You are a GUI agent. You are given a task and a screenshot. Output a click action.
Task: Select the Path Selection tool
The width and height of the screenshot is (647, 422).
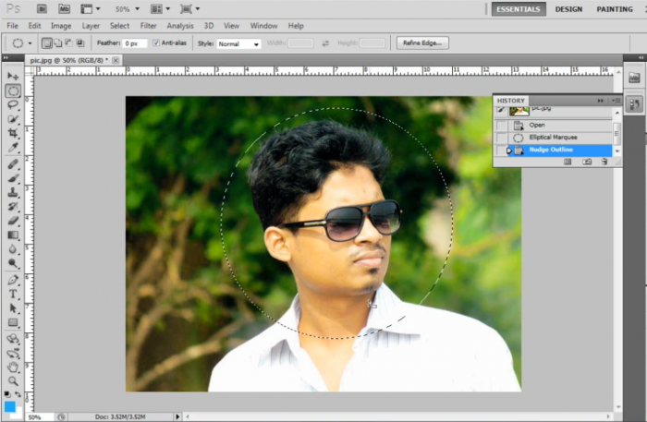tap(13, 307)
